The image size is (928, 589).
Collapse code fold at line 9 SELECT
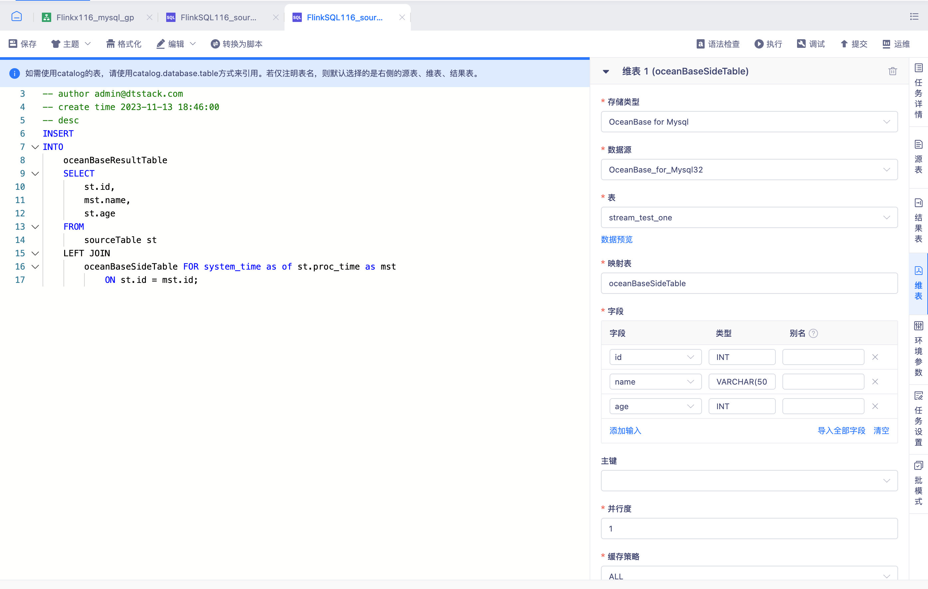(x=35, y=174)
